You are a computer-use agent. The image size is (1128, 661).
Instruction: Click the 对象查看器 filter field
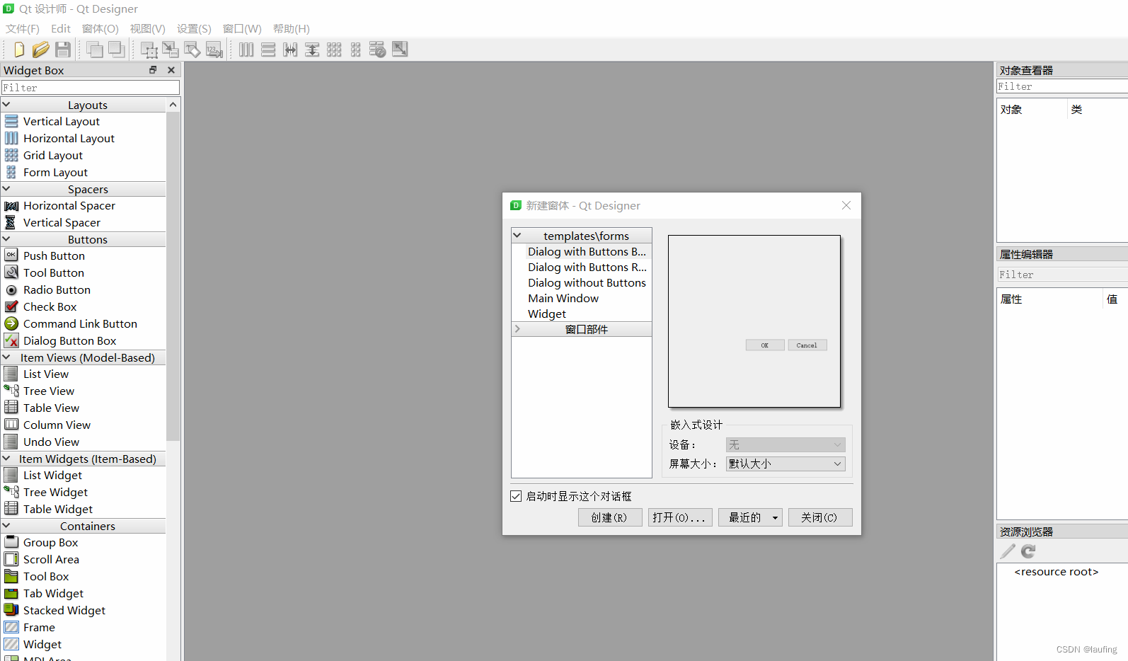pyautogui.click(x=1062, y=86)
